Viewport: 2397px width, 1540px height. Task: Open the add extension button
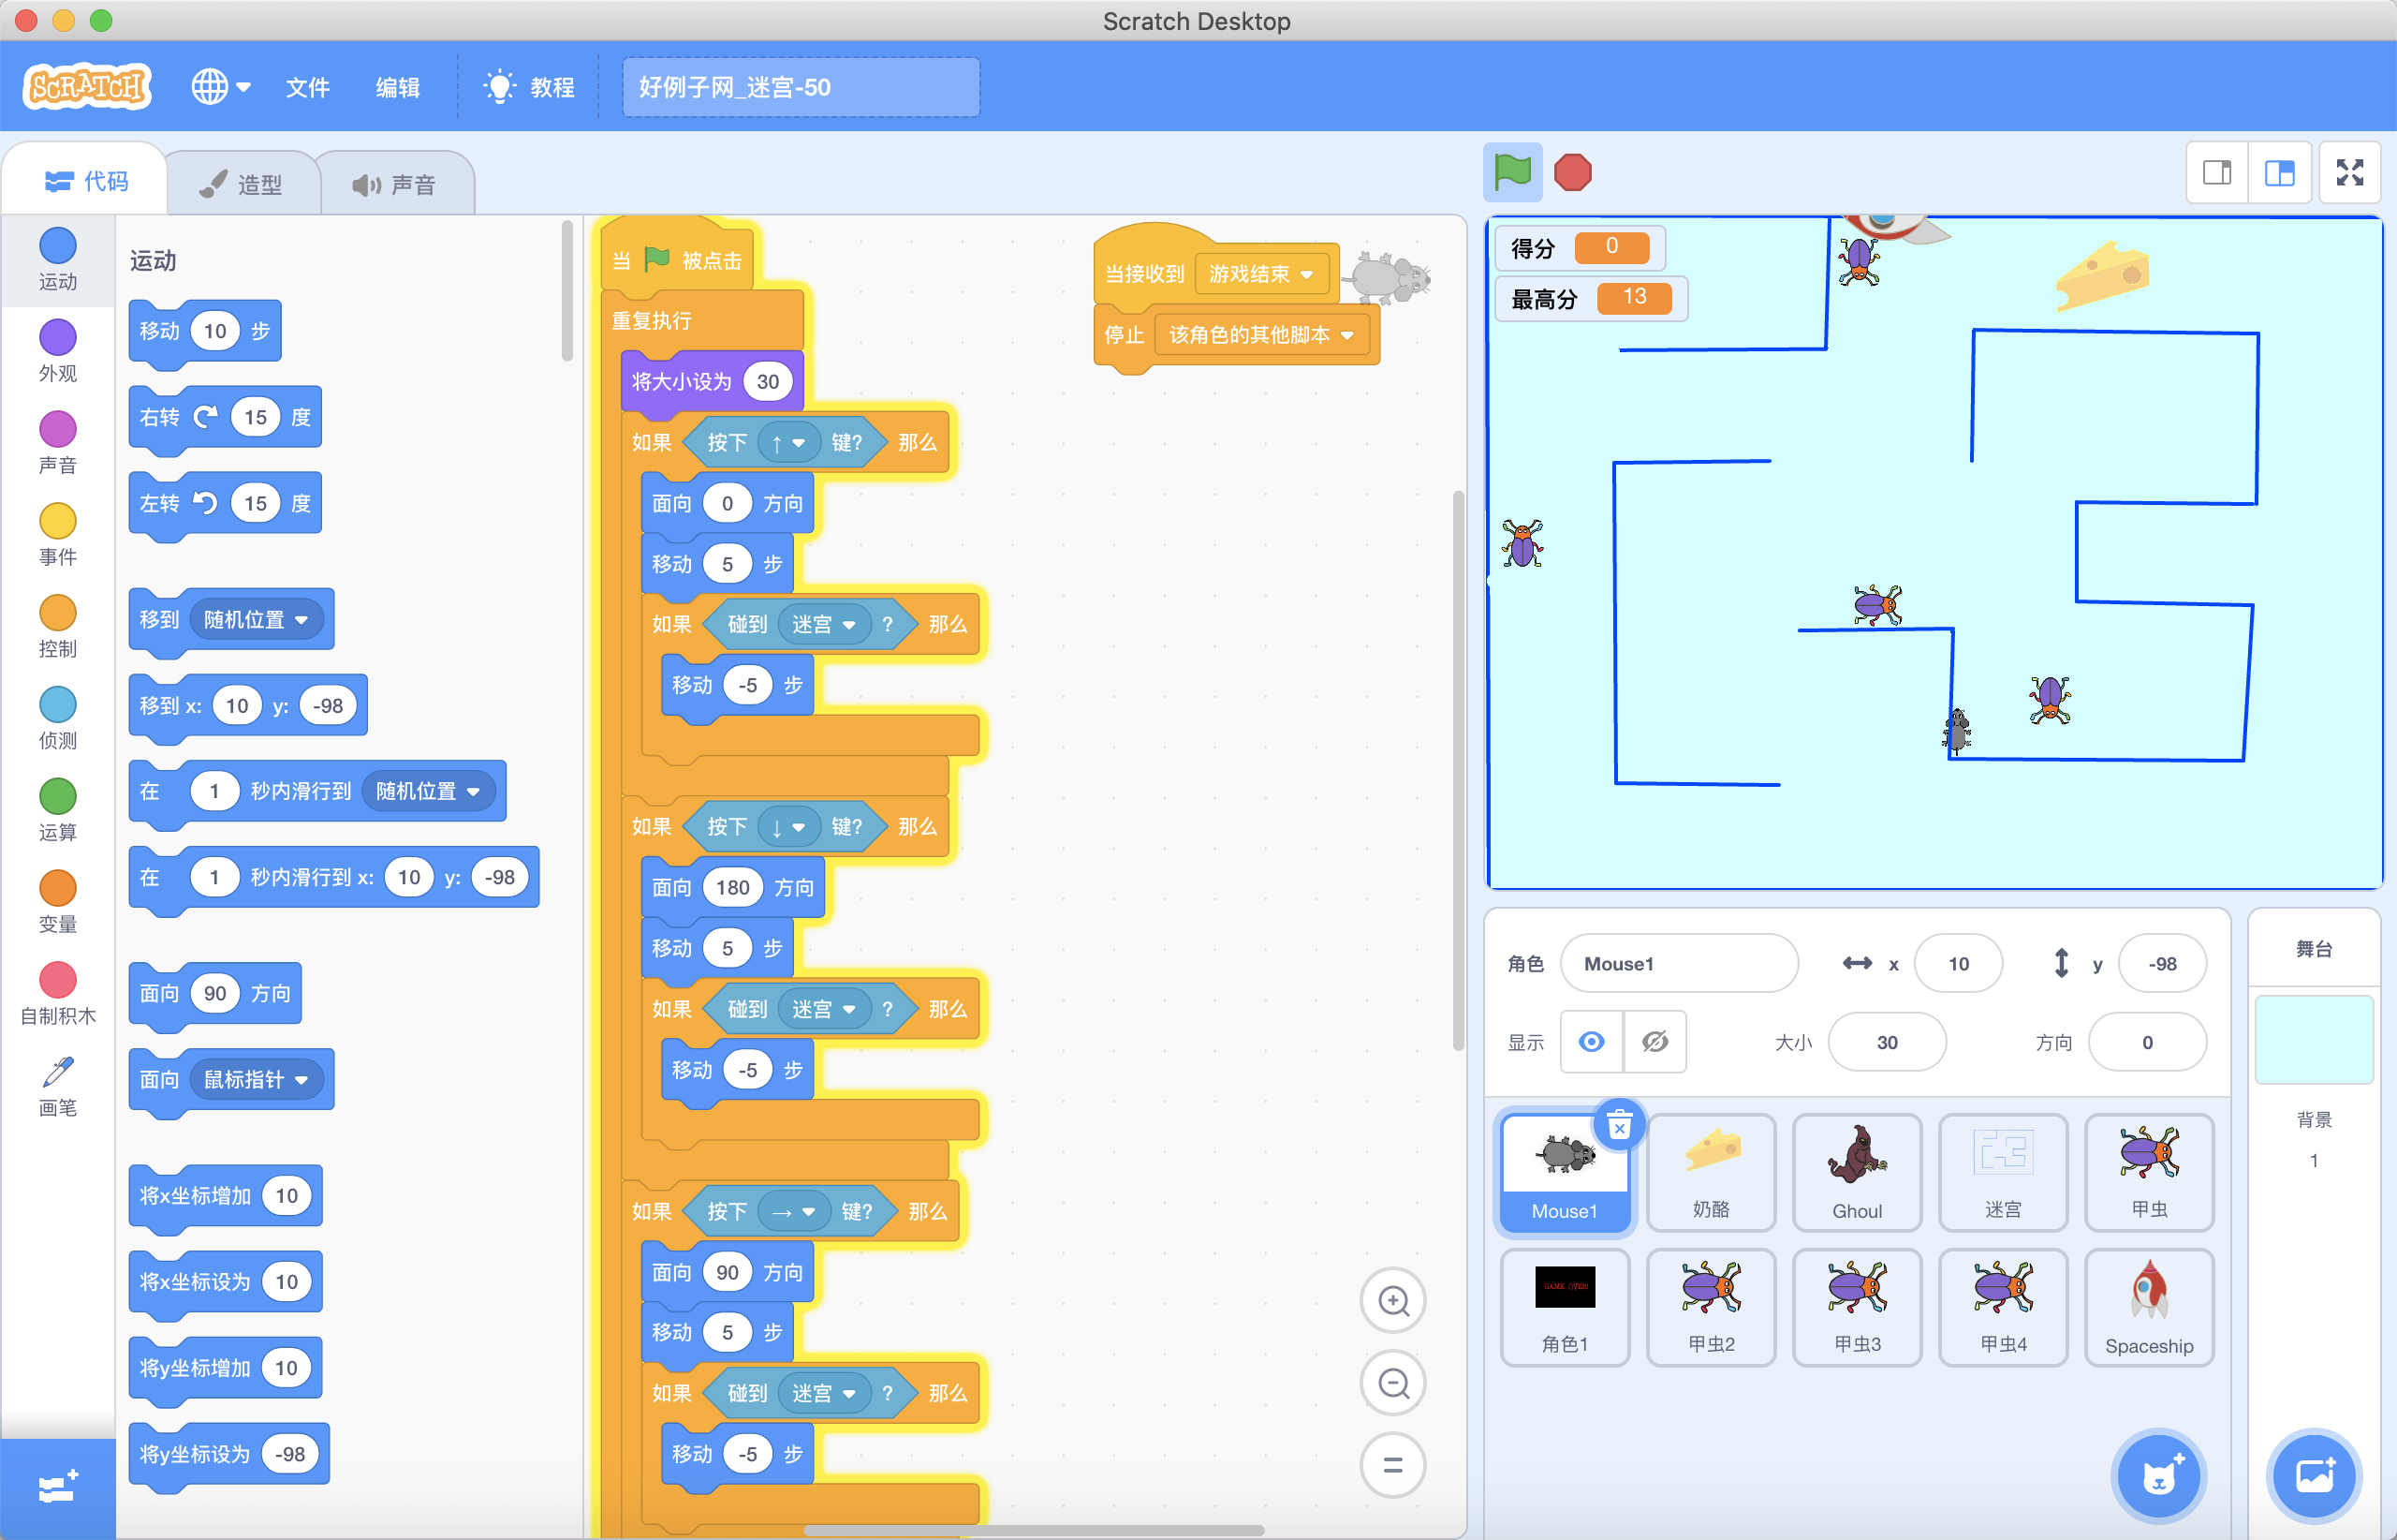coord(57,1488)
